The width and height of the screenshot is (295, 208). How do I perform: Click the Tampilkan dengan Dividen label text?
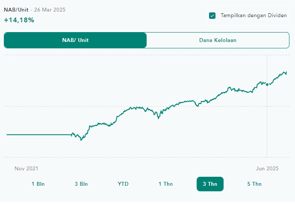(x=254, y=16)
